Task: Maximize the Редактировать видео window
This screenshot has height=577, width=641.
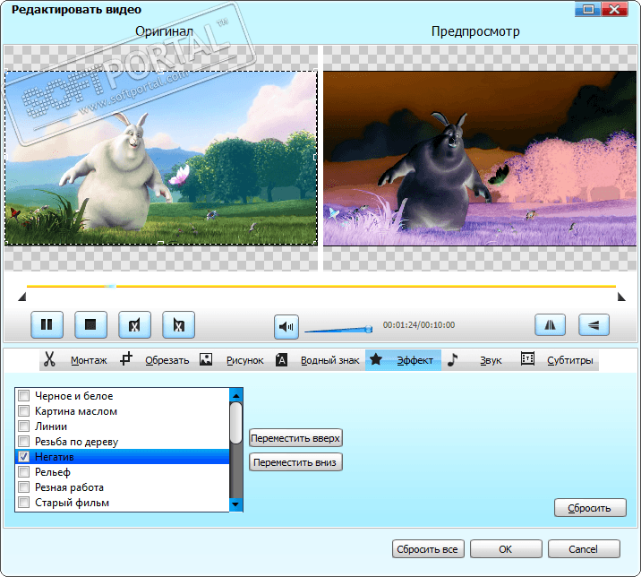Action: (x=588, y=9)
